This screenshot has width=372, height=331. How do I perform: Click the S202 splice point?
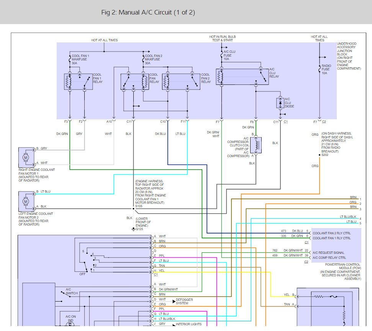[x=320, y=155]
